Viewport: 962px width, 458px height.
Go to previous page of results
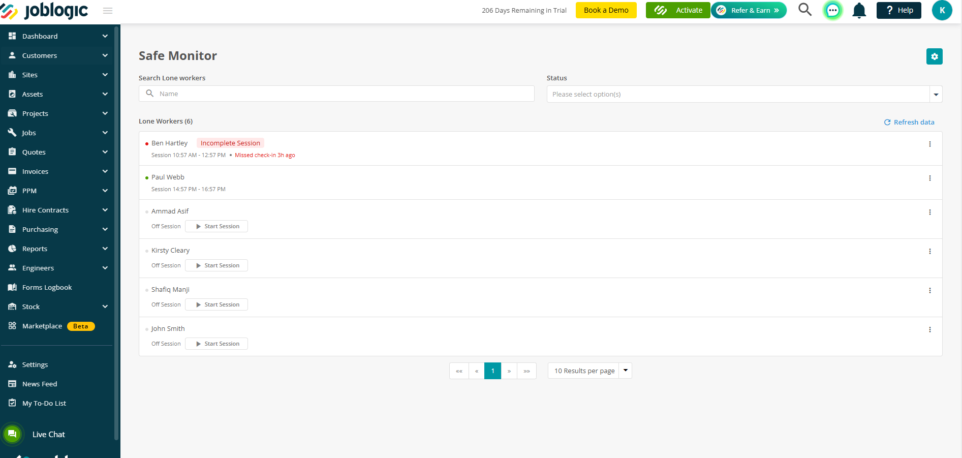click(x=477, y=371)
